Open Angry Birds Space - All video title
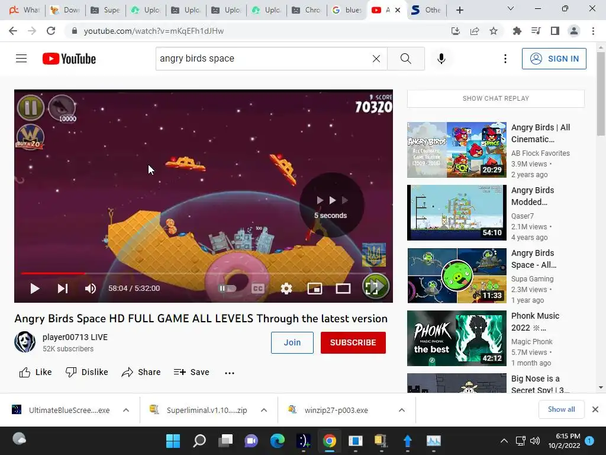 [534, 259]
